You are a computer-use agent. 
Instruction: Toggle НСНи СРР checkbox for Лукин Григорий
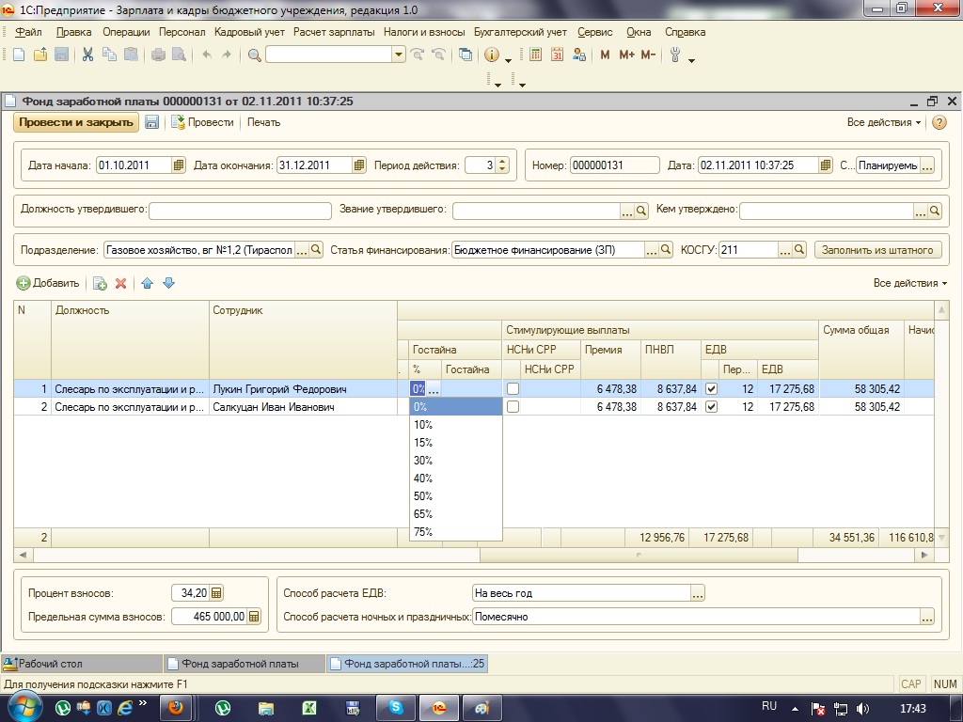[x=513, y=389]
